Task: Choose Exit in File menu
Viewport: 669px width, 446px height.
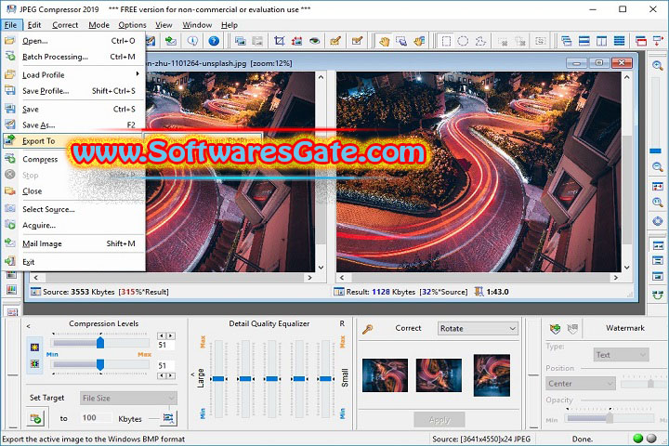Action: click(73, 262)
